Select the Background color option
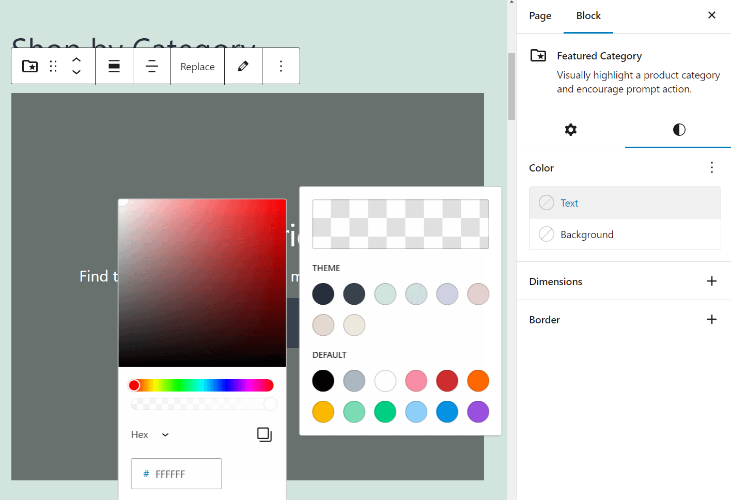Screen dimensions: 731x500 click(x=586, y=234)
